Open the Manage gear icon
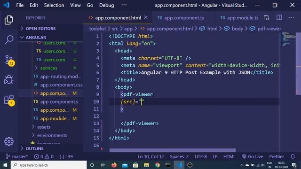 tap(9, 142)
